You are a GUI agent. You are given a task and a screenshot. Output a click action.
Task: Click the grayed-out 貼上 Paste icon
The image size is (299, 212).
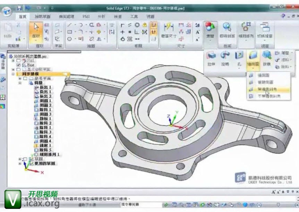tap(8, 31)
